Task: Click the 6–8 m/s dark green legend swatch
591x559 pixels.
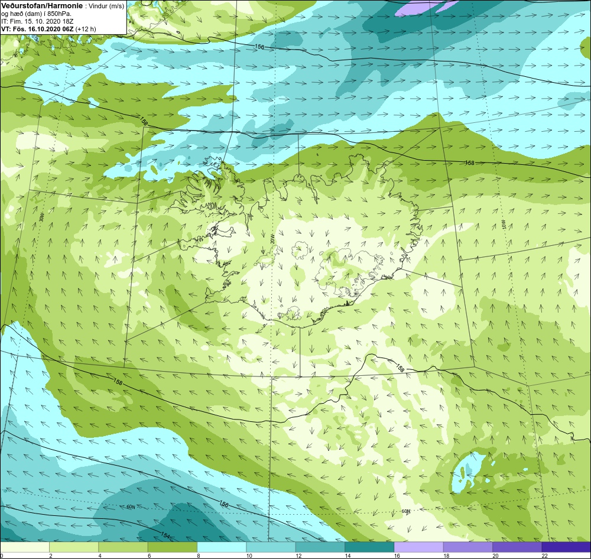Action: [x=172, y=547]
